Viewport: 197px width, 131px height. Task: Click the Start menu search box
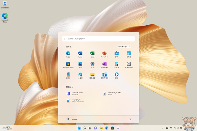point(98,39)
